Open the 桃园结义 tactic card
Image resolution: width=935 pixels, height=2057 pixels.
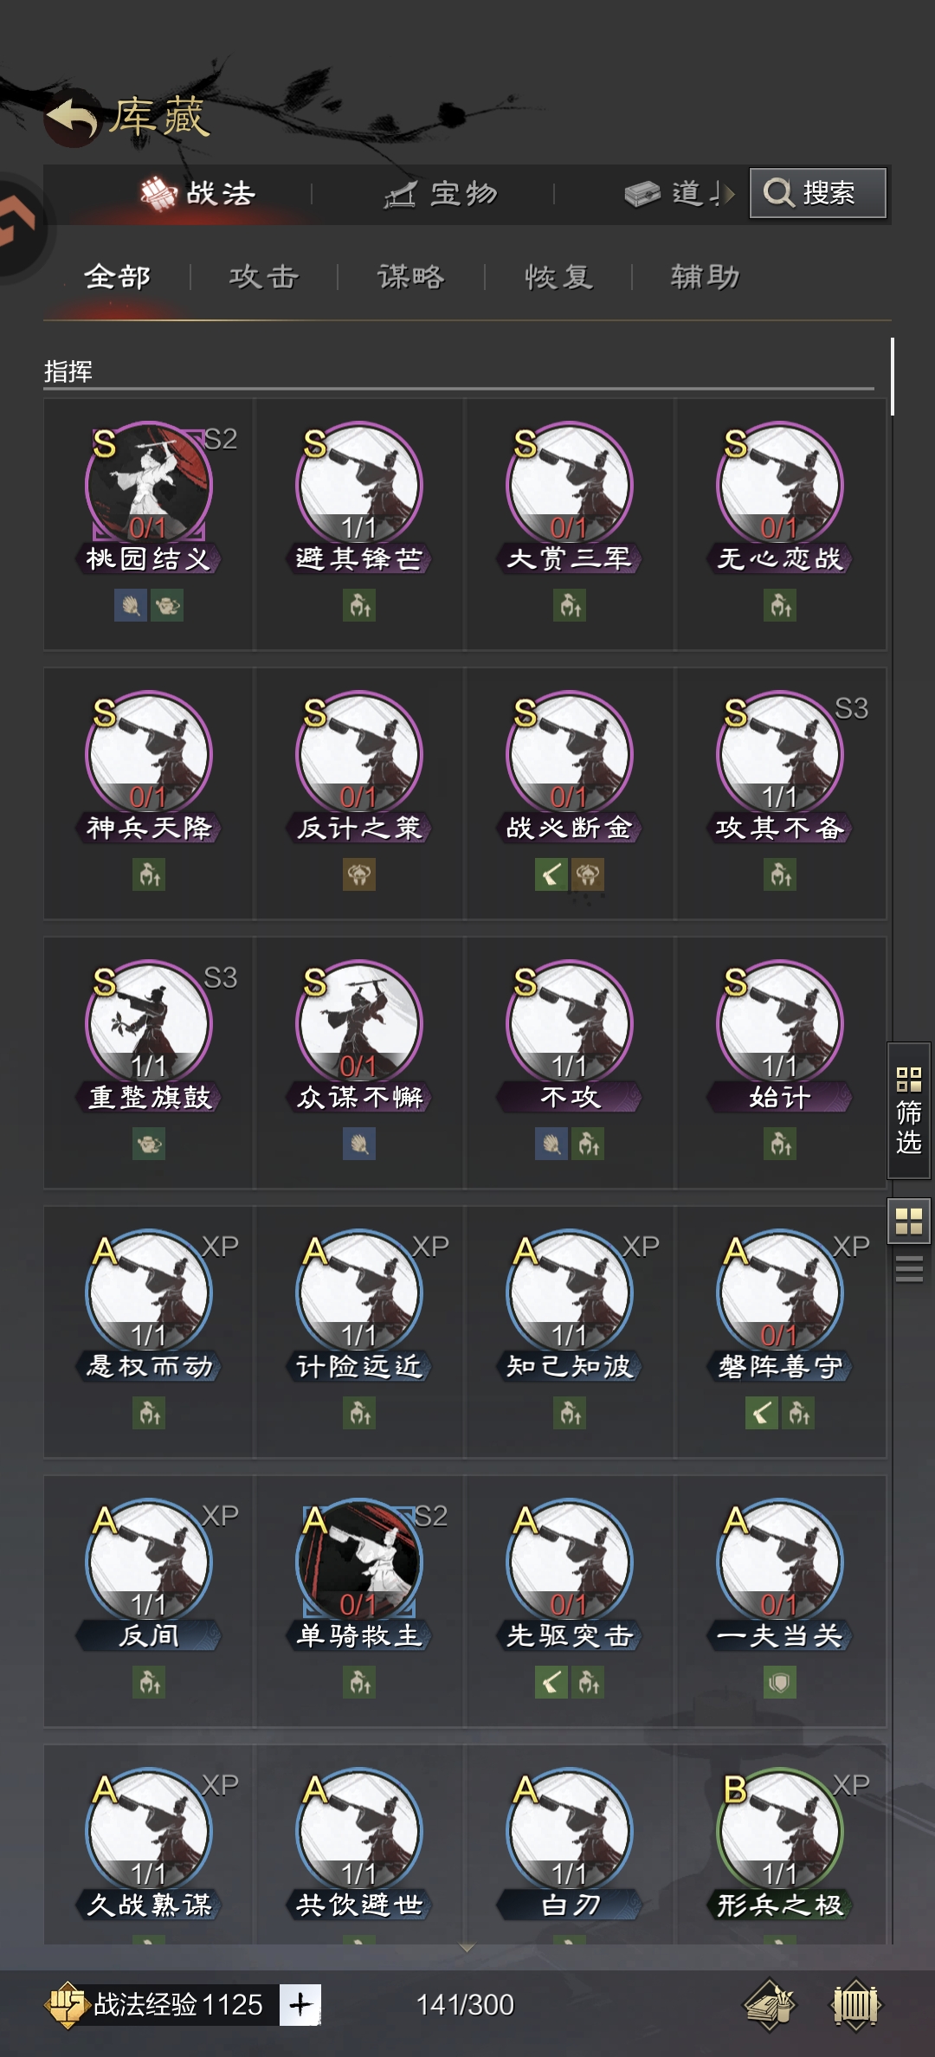149,524
